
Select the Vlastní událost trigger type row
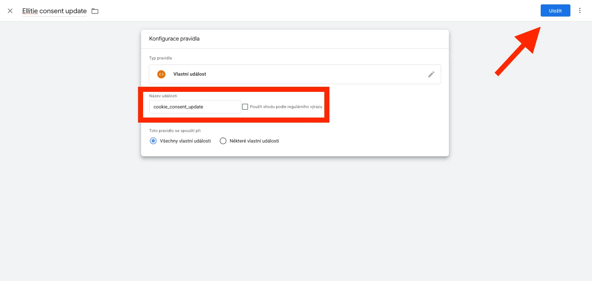tap(295, 74)
